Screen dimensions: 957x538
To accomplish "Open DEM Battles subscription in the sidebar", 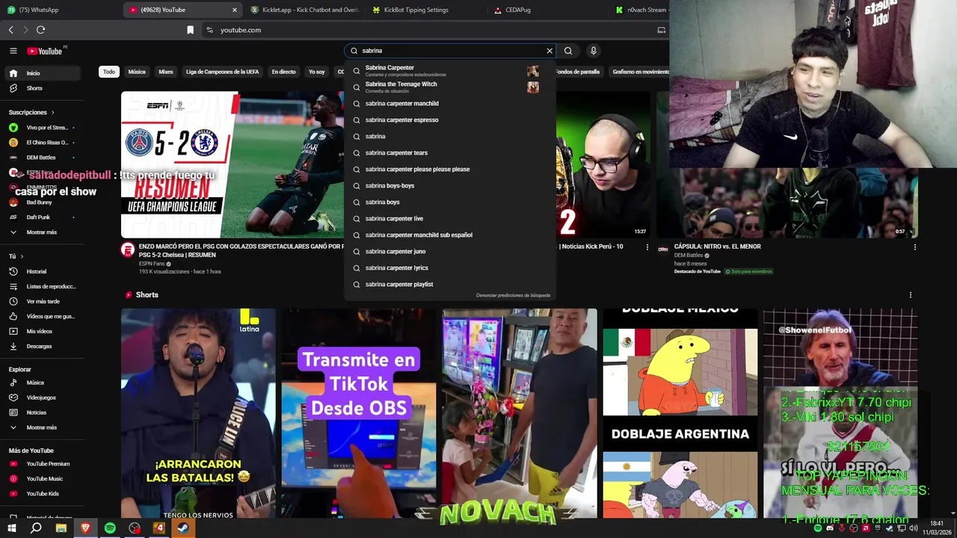I will point(43,158).
